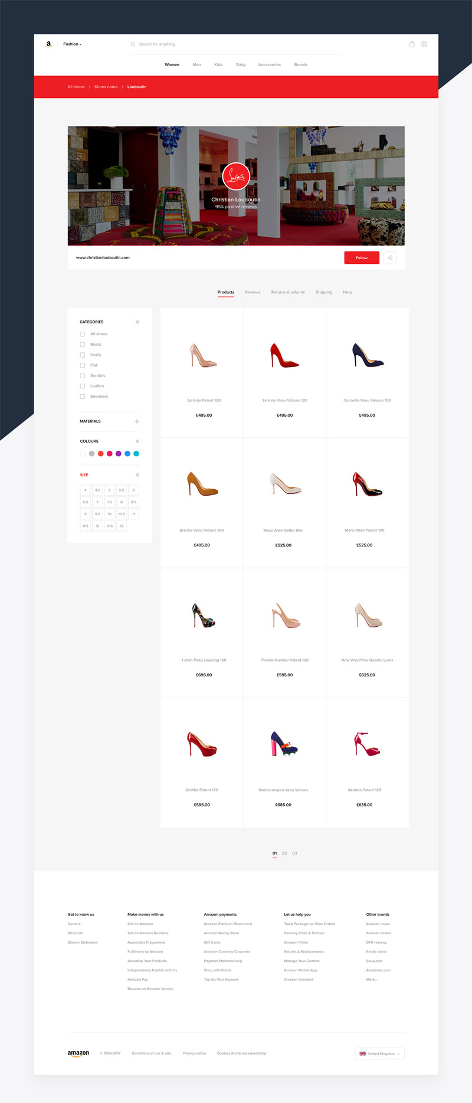Image resolution: width=472 pixels, height=1103 pixels.
Task: Open the Fashion department dropdown
Action: pyautogui.click(x=73, y=44)
